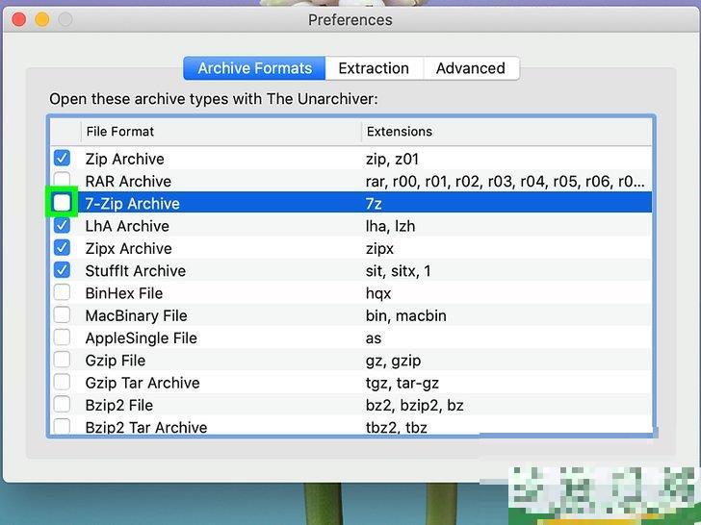Screen dimensions: 701x525
Task: Close the Preferences window with red button
Action: [18, 19]
